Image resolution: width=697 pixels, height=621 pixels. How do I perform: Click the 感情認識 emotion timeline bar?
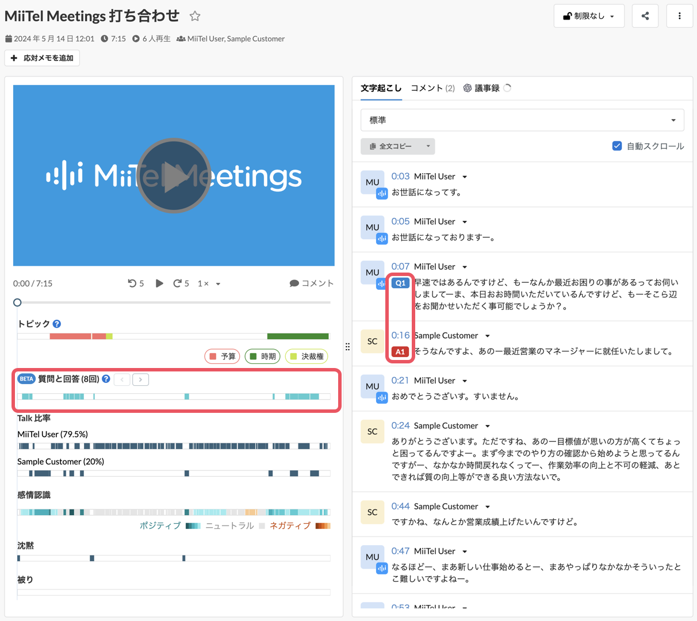(174, 512)
